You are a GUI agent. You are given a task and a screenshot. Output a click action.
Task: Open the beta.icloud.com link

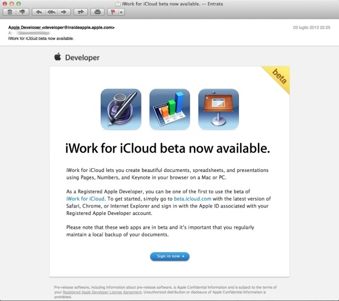pyautogui.click(x=192, y=199)
